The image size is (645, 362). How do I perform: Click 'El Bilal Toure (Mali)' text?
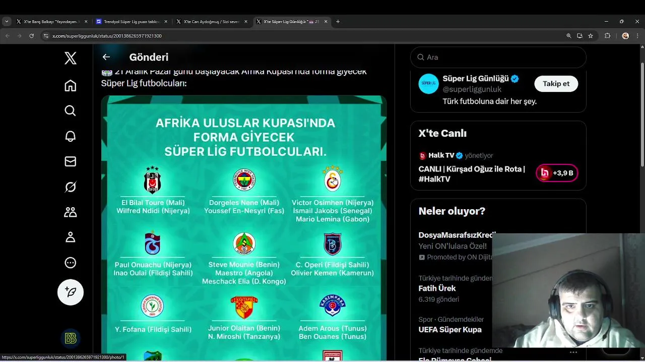[x=153, y=203]
